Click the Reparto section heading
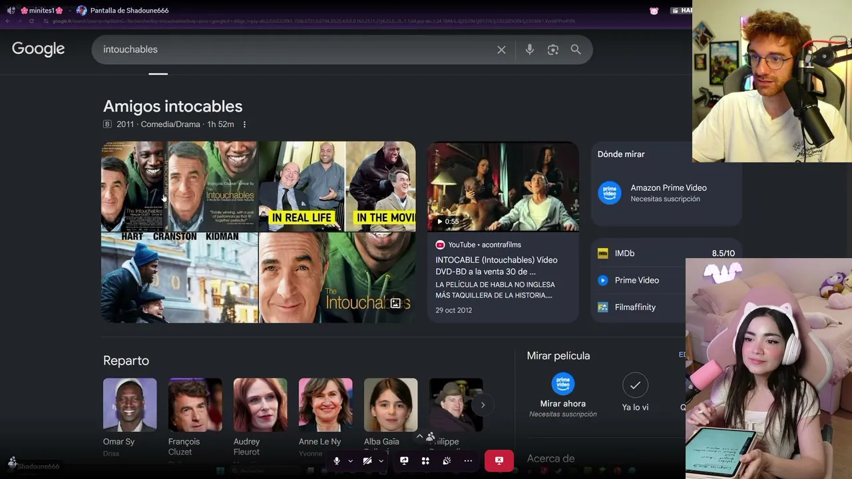The image size is (852, 479). click(x=126, y=361)
